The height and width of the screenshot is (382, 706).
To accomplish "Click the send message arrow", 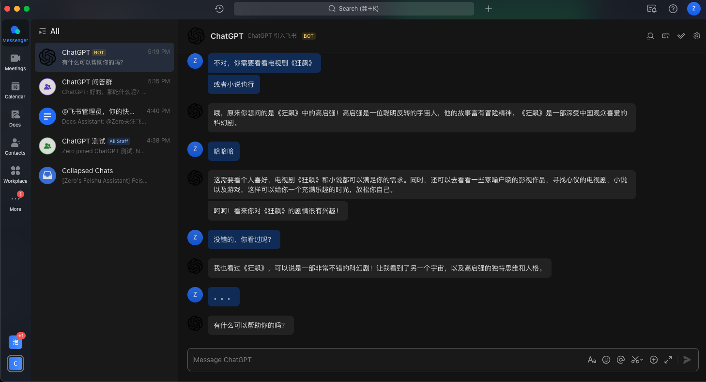I will (687, 360).
